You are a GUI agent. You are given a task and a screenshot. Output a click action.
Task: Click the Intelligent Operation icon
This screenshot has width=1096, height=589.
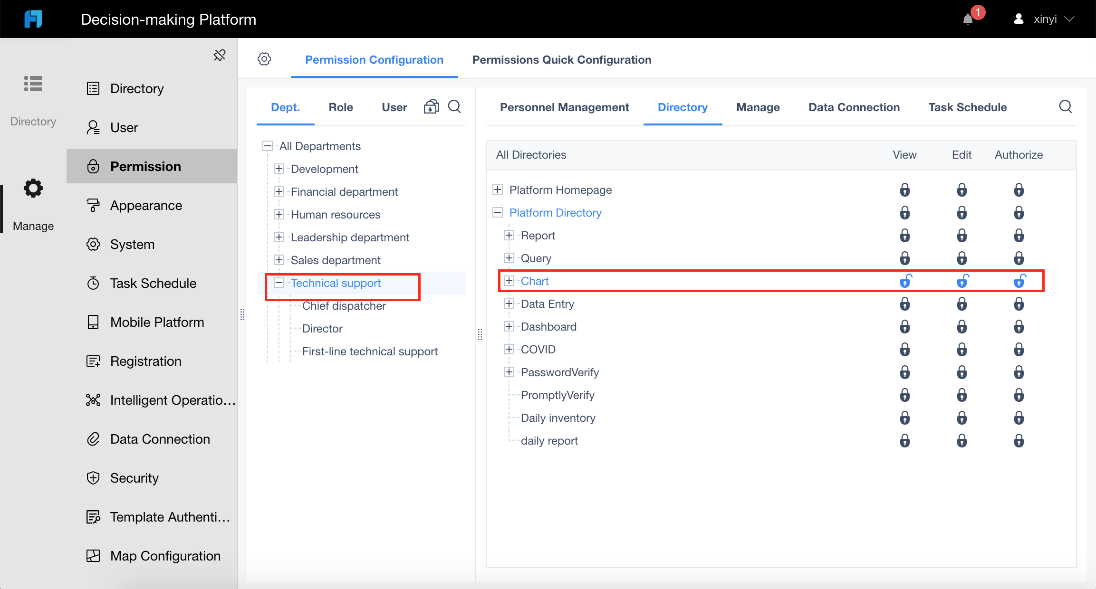[x=93, y=400]
